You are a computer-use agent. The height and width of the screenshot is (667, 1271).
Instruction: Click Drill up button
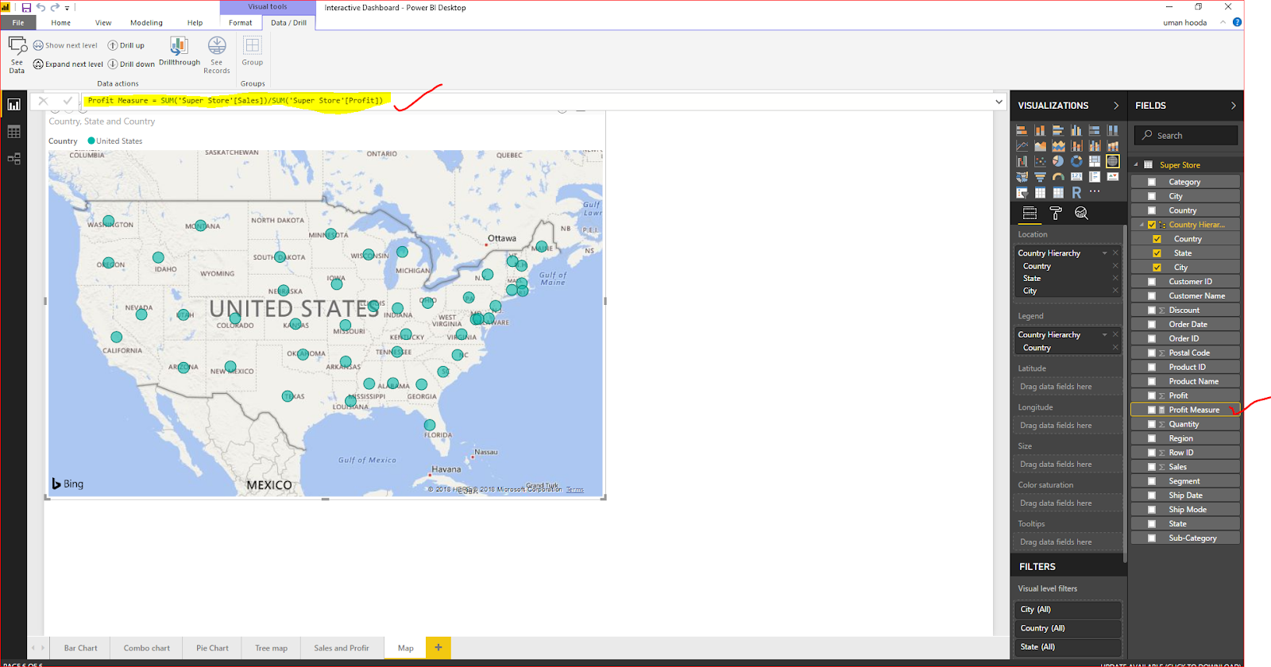(x=126, y=45)
